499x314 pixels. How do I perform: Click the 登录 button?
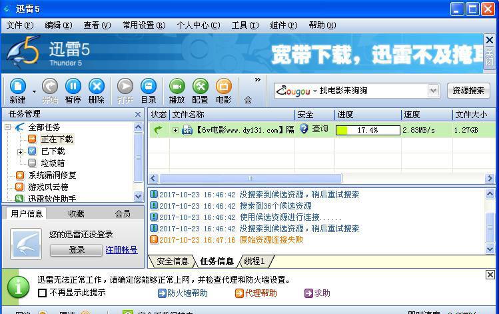[77, 250]
